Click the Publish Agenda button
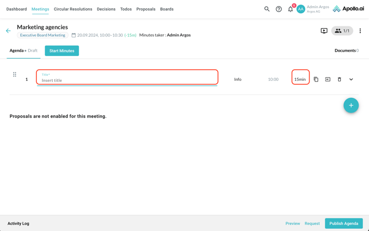The width and height of the screenshot is (369, 231). coord(344,223)
